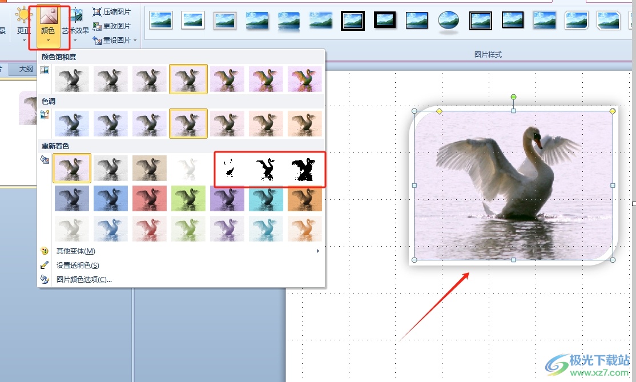The image size is (636, 382).
Task: Click the 重设图片 icon
Action: [x=97, y=40]
